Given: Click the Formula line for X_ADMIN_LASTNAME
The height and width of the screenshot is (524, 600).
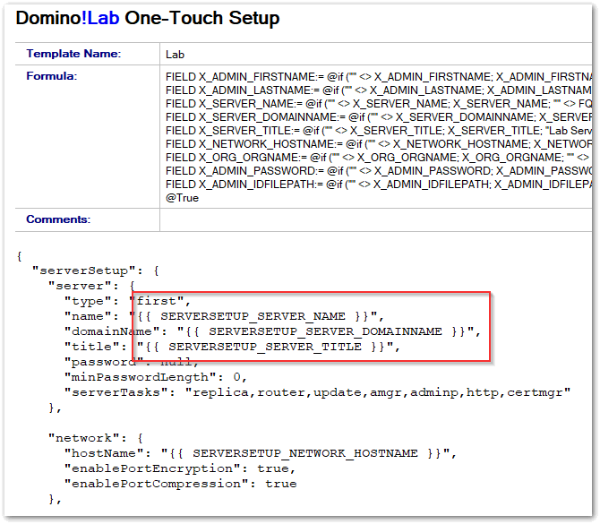Looking at the screenshot, I should point(379,90).
